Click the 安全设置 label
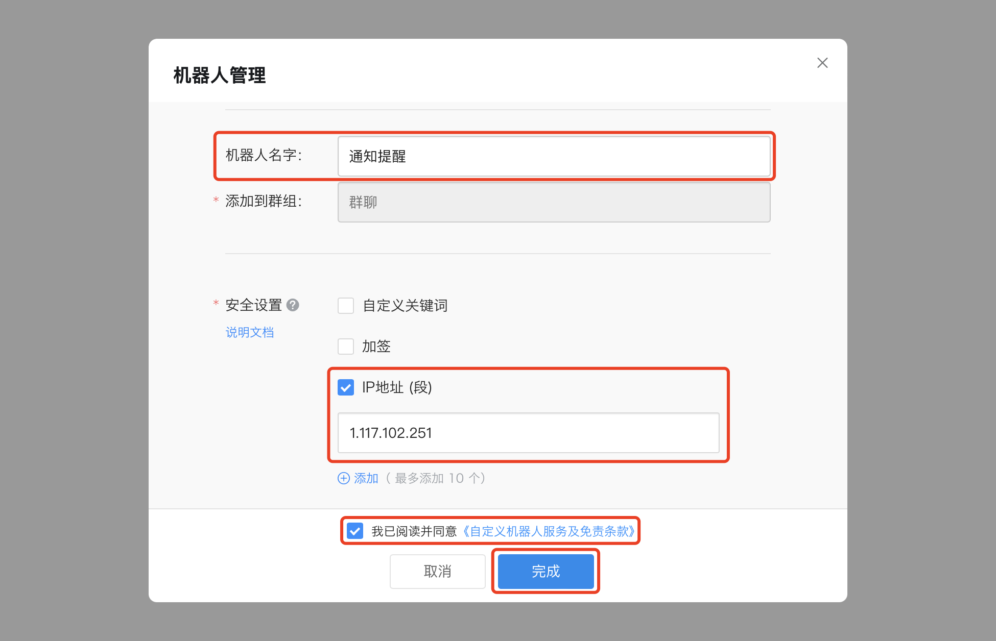Screen dimensions: 996x641 (254, 305)
